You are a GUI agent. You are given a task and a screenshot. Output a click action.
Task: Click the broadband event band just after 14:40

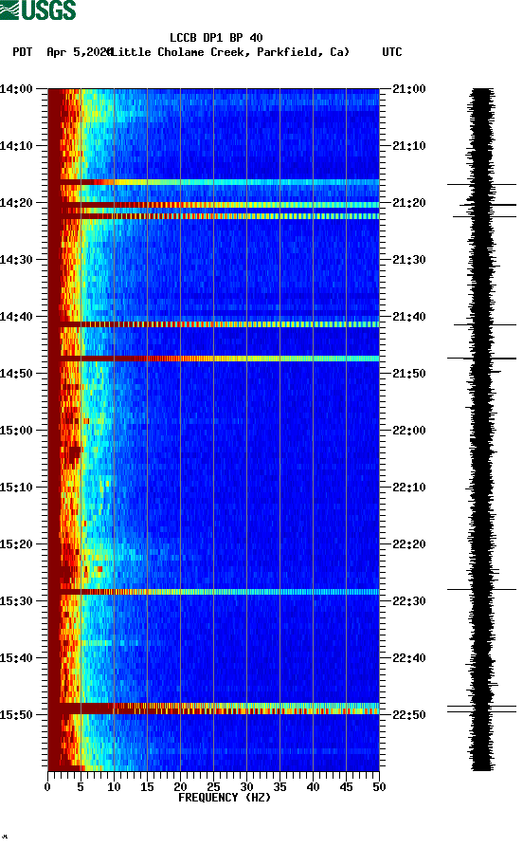tap(214, 324)
